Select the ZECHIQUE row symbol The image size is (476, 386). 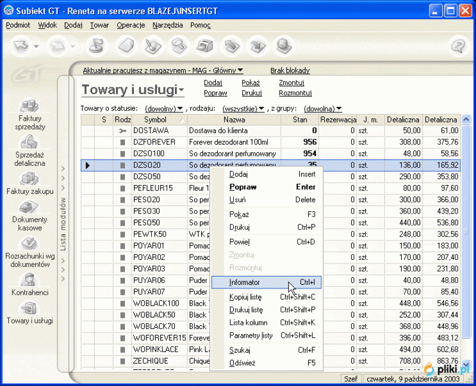point(151,362)
